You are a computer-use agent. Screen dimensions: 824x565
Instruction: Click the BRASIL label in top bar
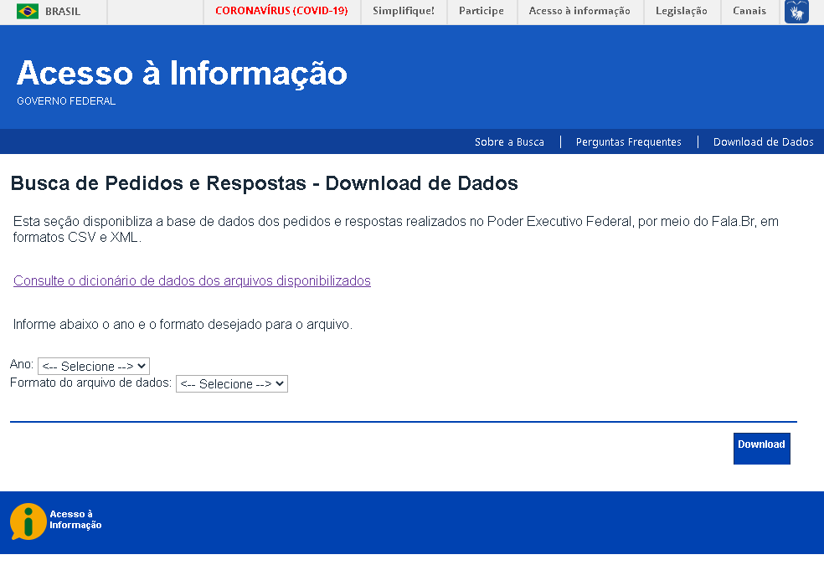(x=63, y=12)
